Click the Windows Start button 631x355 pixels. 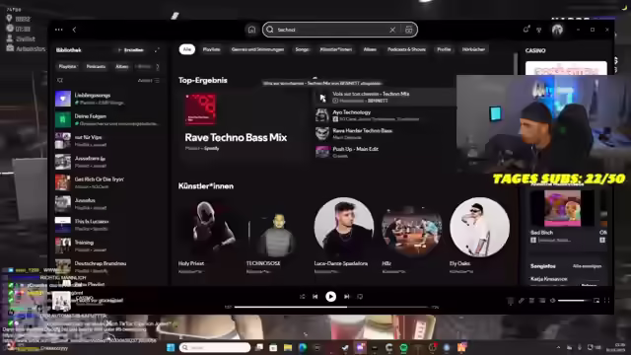click(171, 347)
